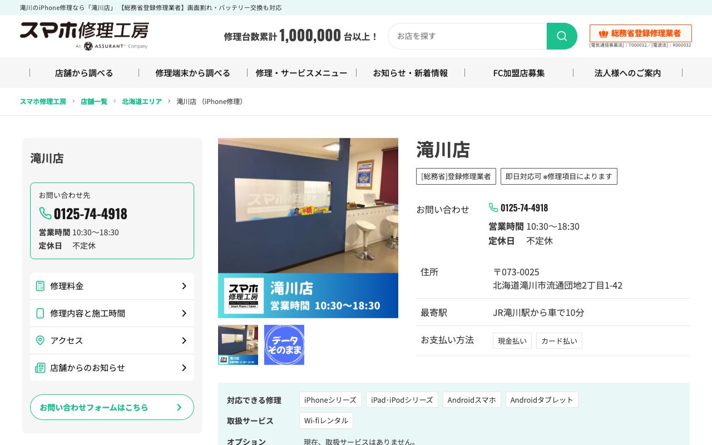This screenshot has height=445, width=712.
Task: Click the Androidスマホ tag
Action: 472,400
